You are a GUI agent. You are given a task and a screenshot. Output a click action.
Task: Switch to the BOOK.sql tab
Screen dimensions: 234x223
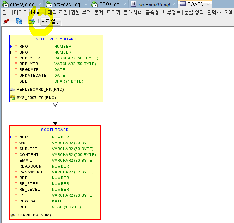pos(110,5)
